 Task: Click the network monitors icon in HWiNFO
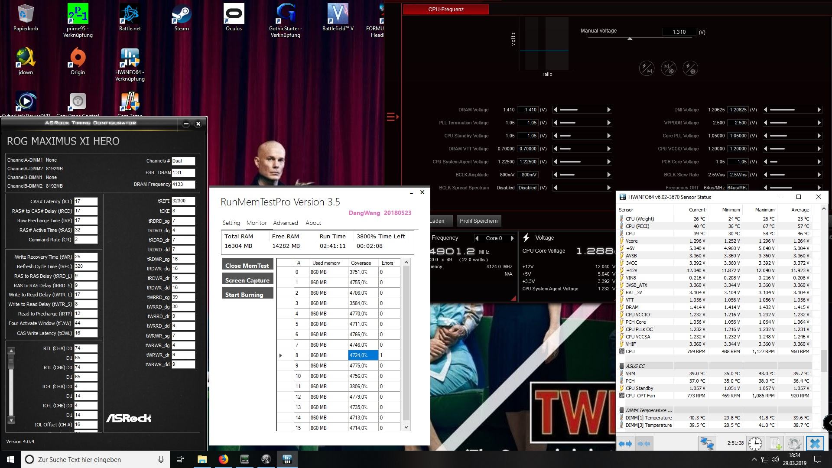[707, 443]
